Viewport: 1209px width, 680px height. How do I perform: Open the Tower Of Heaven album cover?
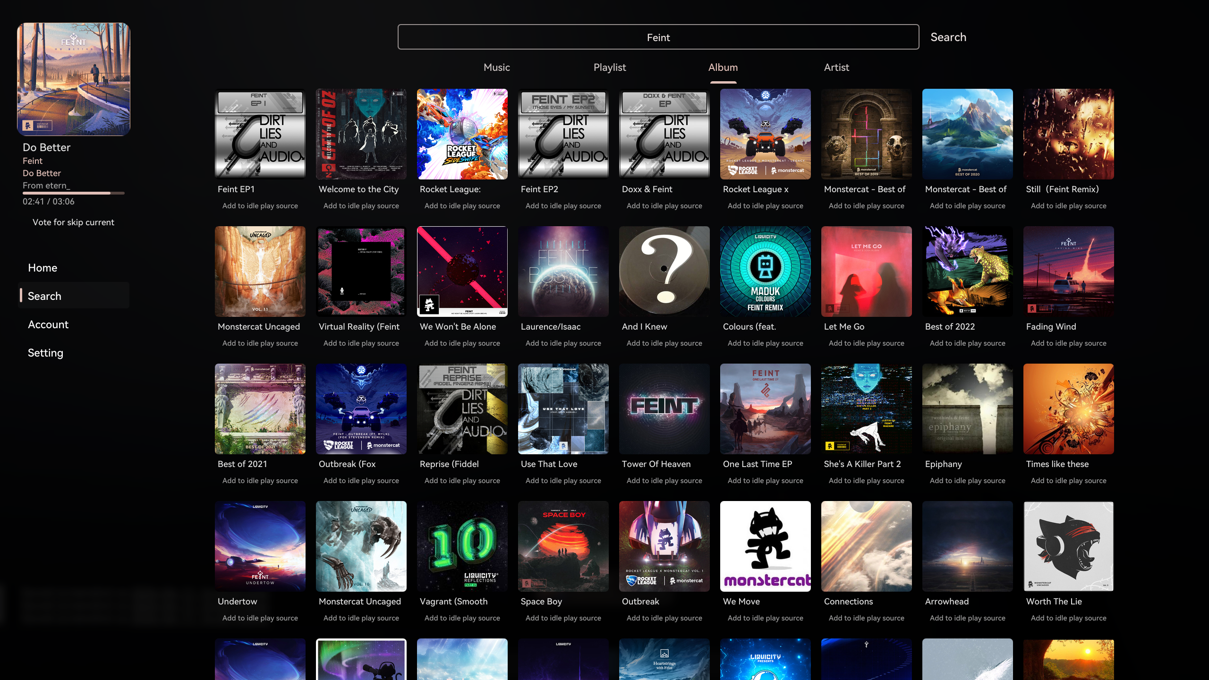point(664,409)
